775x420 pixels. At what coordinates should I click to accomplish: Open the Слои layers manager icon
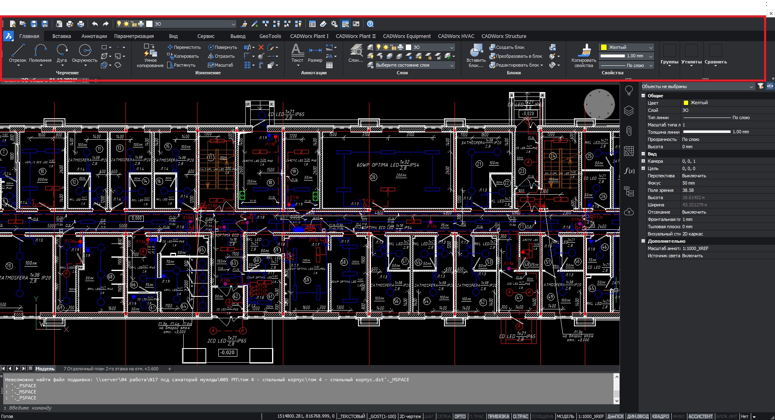[x=356, y=54]
